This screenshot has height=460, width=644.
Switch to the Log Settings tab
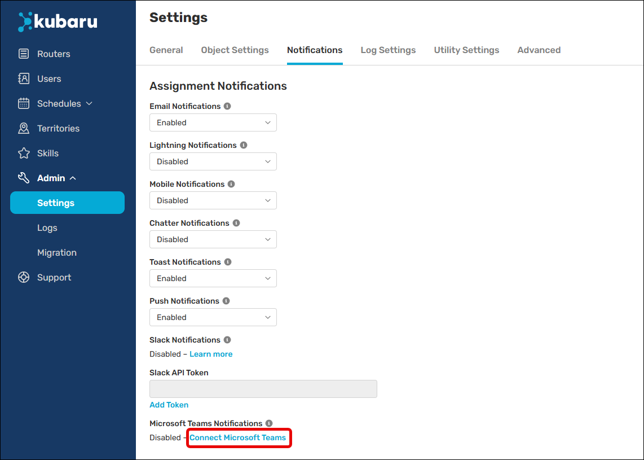click(x=388, y=50)
